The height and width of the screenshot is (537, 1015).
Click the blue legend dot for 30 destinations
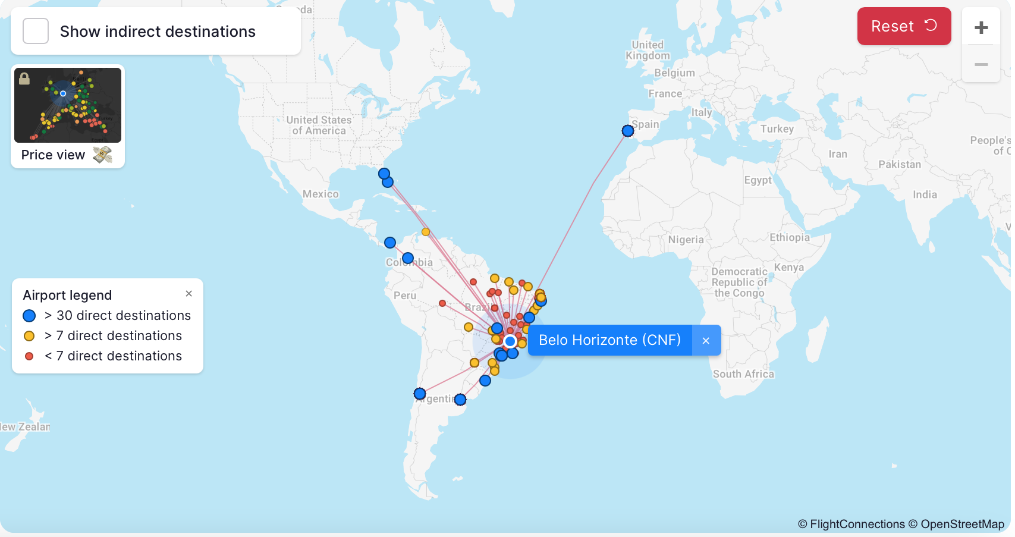pos(29,316)
